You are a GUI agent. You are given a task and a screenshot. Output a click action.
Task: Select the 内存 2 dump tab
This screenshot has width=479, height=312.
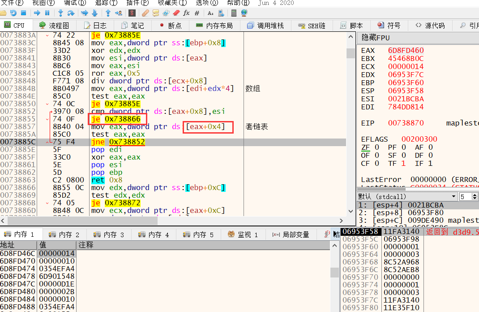click(x=65, y=234)
